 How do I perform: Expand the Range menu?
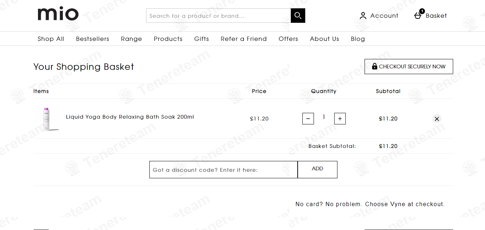point(131,39)
